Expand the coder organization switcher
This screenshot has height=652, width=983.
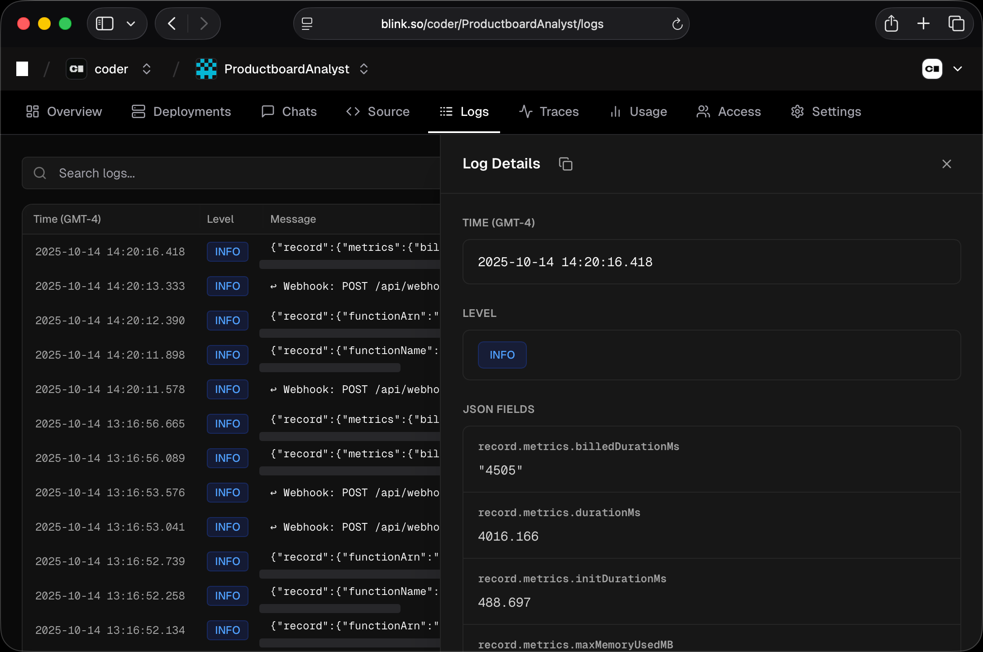(146, 69)
